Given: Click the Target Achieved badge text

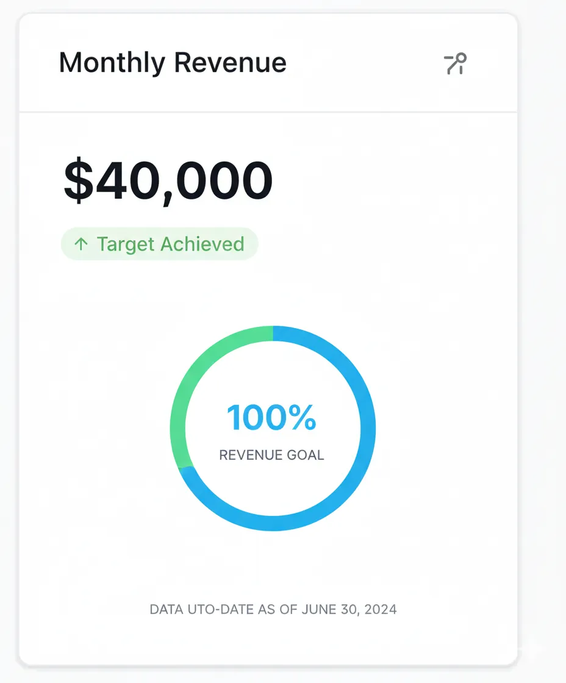Looking at the screenshot, I should [170, 245].
